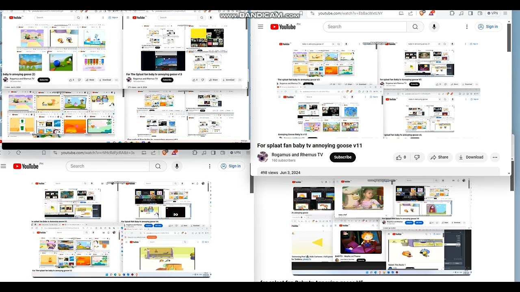Open YouTube guide menu in the v11 window
Screen dimensions: 520x292
click(x=260, y=27)
